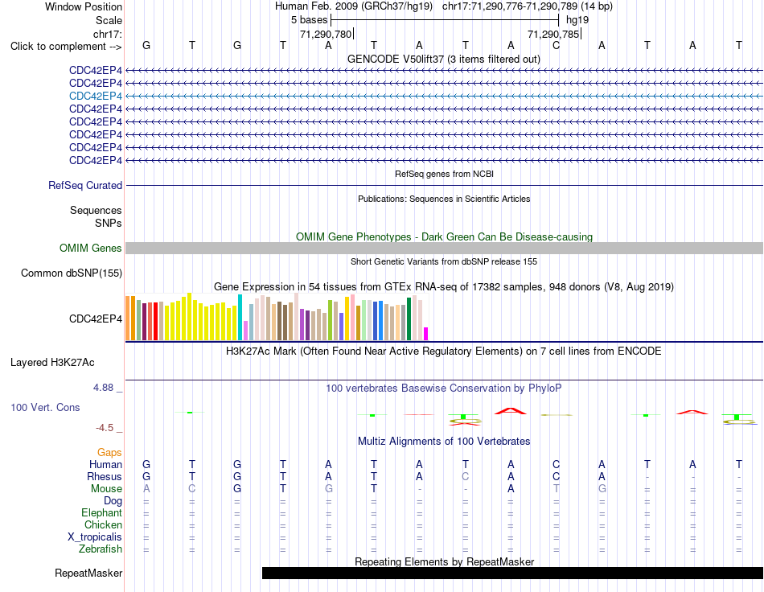Click the Mouse alignment row label
Screen dimensions: 764x592
click(x=106, y=489)
